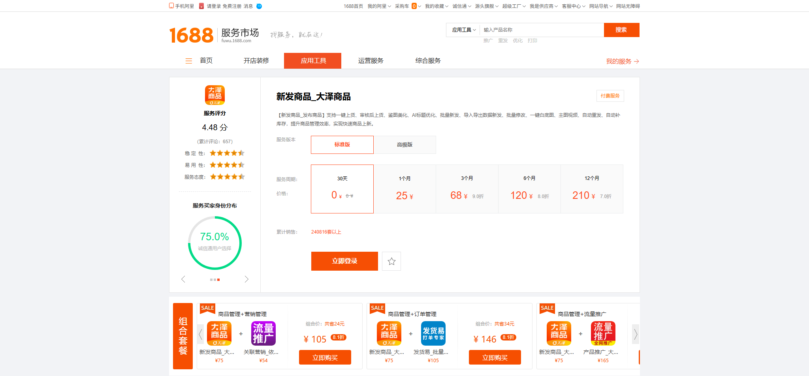Go to 首页 tab

tap(206, 61)
